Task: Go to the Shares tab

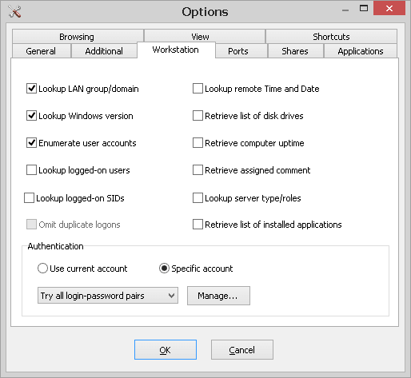Action: point(295,51)
